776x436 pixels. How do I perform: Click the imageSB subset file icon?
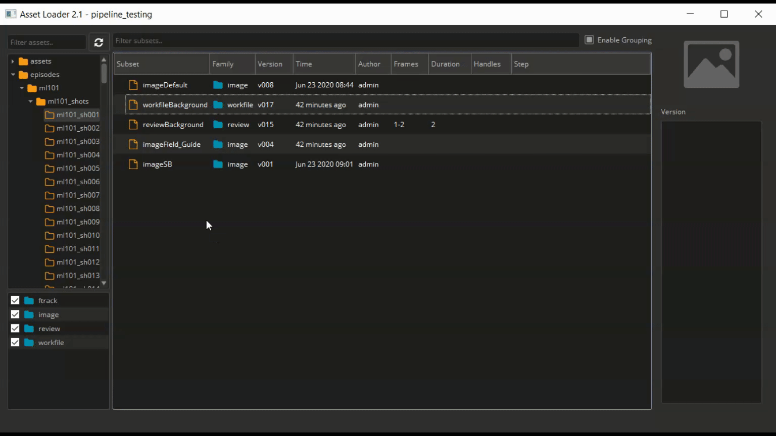[133, 164]
